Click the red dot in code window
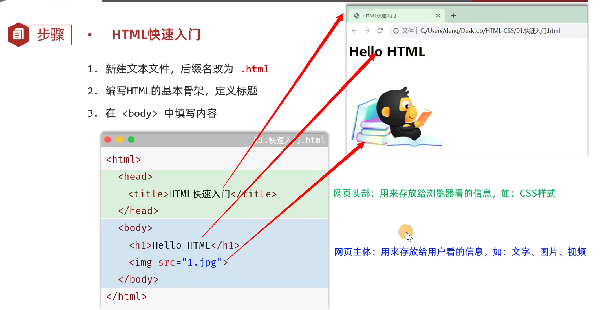Image resolution: width=600 pixels, height=310 pixels. coord(108,140)
